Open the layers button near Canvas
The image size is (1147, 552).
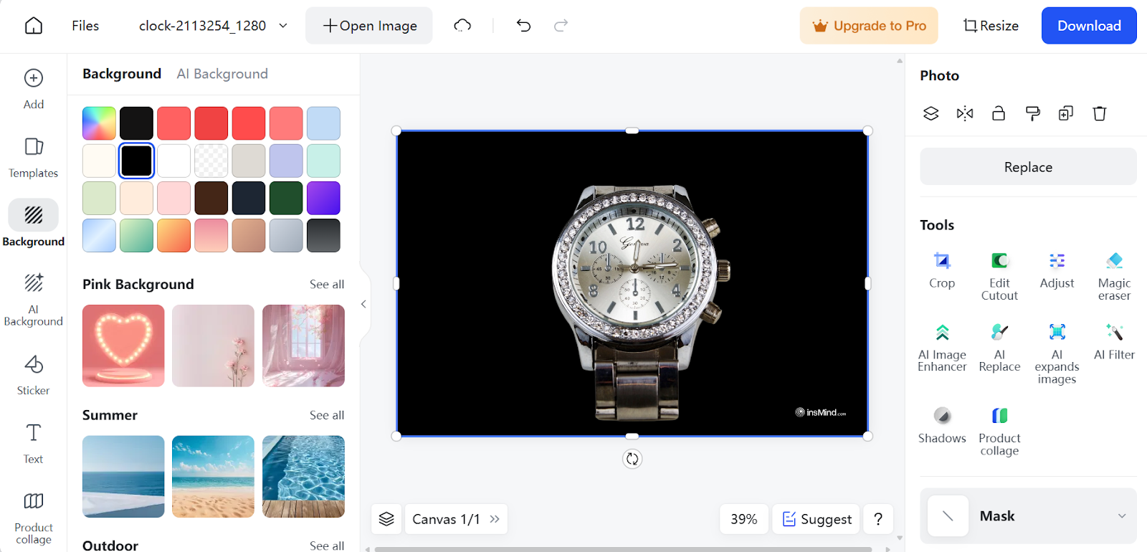tap(386, 519)
